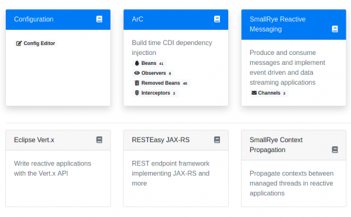Open the RESTEasy JAX-RS guide book icon
The width and height of the screenshot is (351, 217).
point(217,140)
